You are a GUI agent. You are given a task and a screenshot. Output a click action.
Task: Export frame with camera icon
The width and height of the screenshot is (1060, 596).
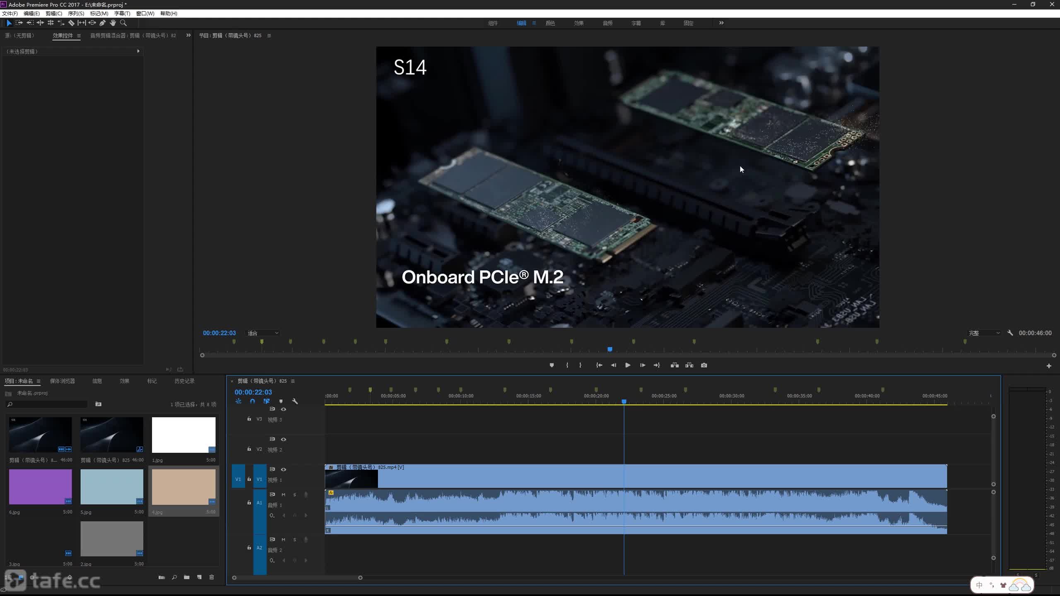pyautogui.click(x=704, y=365)
